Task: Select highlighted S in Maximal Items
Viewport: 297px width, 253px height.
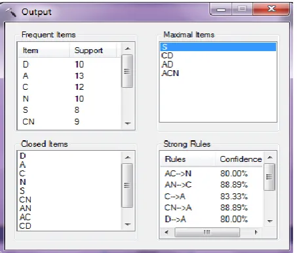Action: coord(218,47)
